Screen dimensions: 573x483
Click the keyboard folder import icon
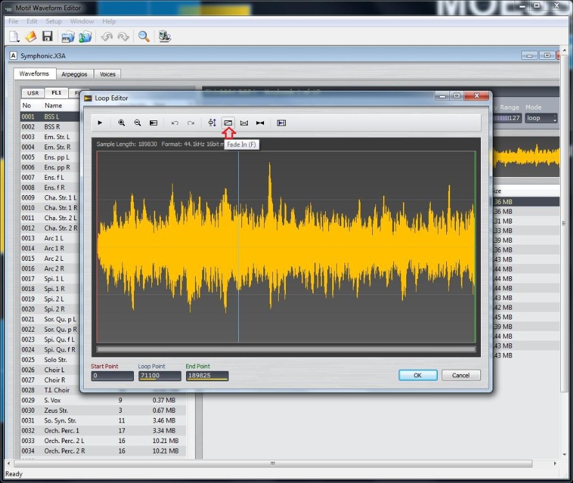68,37
